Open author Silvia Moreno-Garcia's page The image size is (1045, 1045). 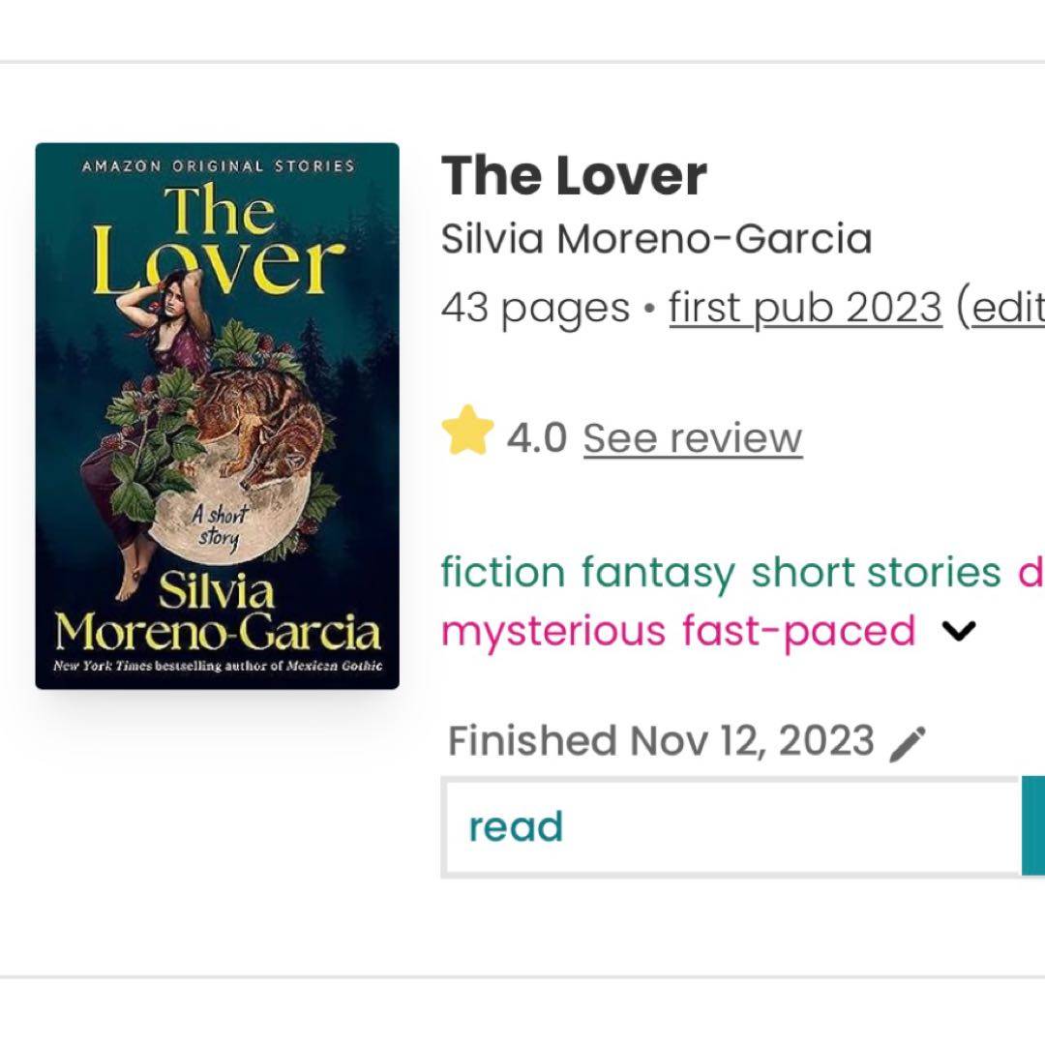coord(656,239)
